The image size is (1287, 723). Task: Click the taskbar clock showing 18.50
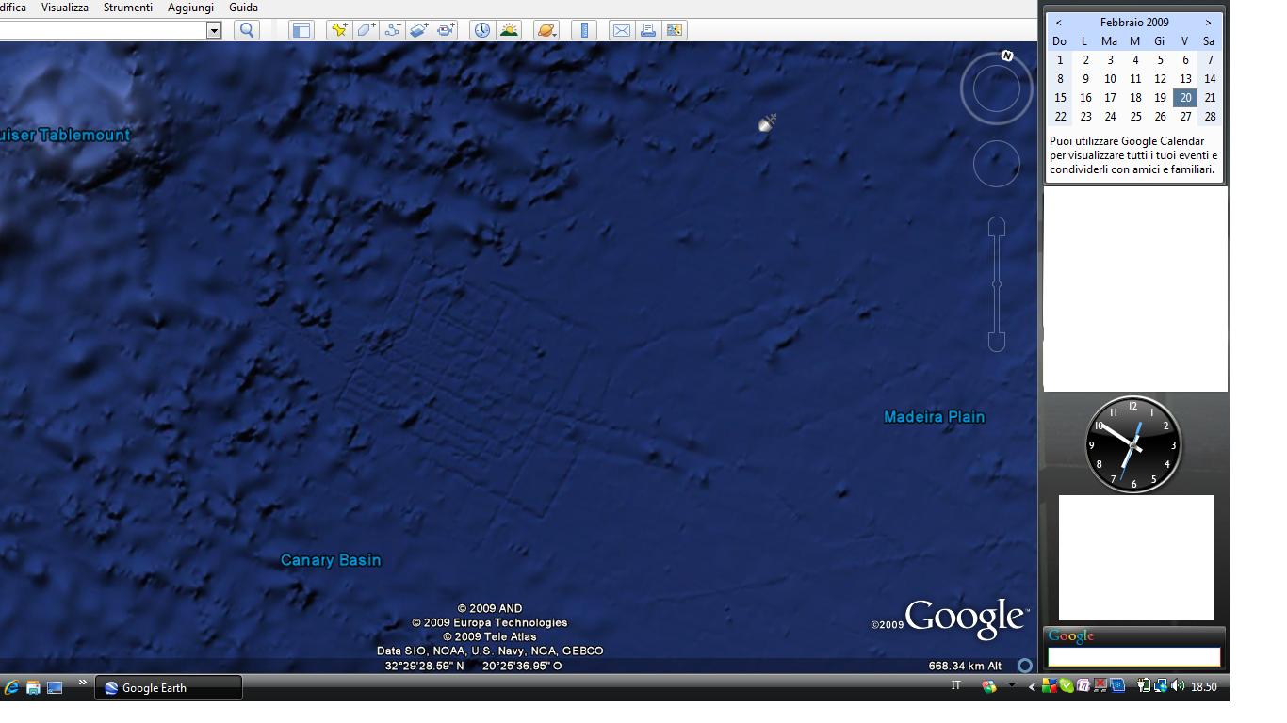pyautogui.click(x=1203, y=687)
